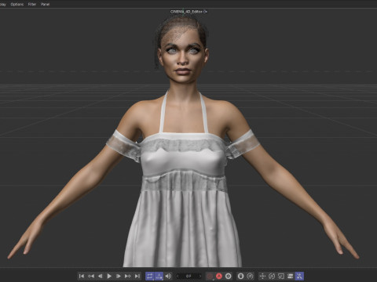Viewport: 377px width, 282px height.
Task: Jump to next keyframe
Action: coord(128,276)
